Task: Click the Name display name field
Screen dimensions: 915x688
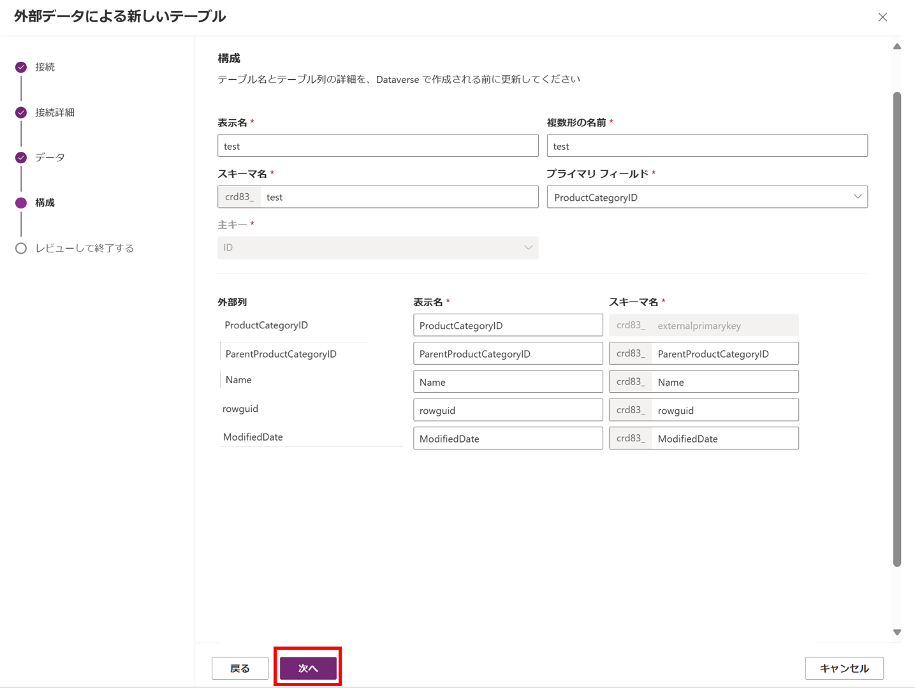Action: click(507, 381)
